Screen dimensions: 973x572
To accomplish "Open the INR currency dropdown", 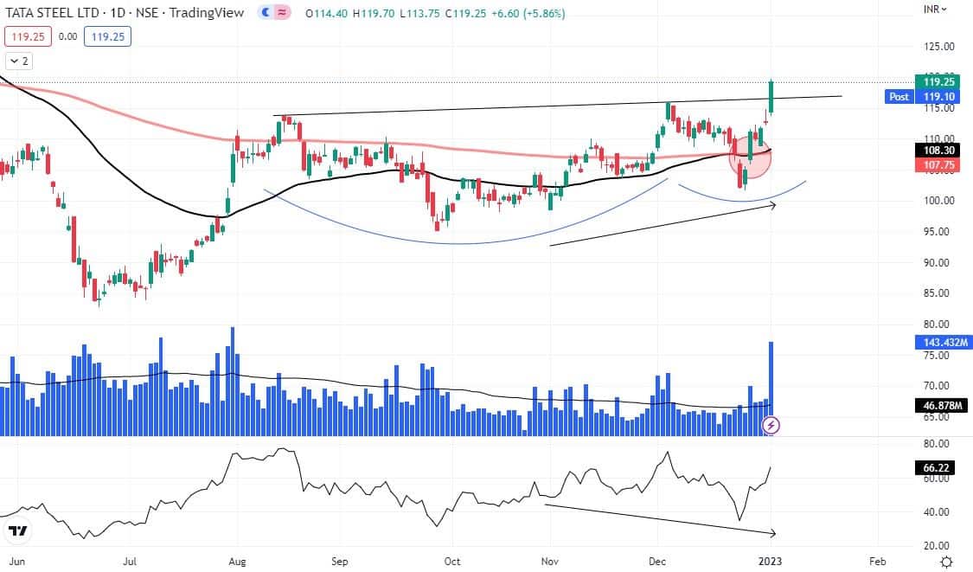I will tap(935, 10).
